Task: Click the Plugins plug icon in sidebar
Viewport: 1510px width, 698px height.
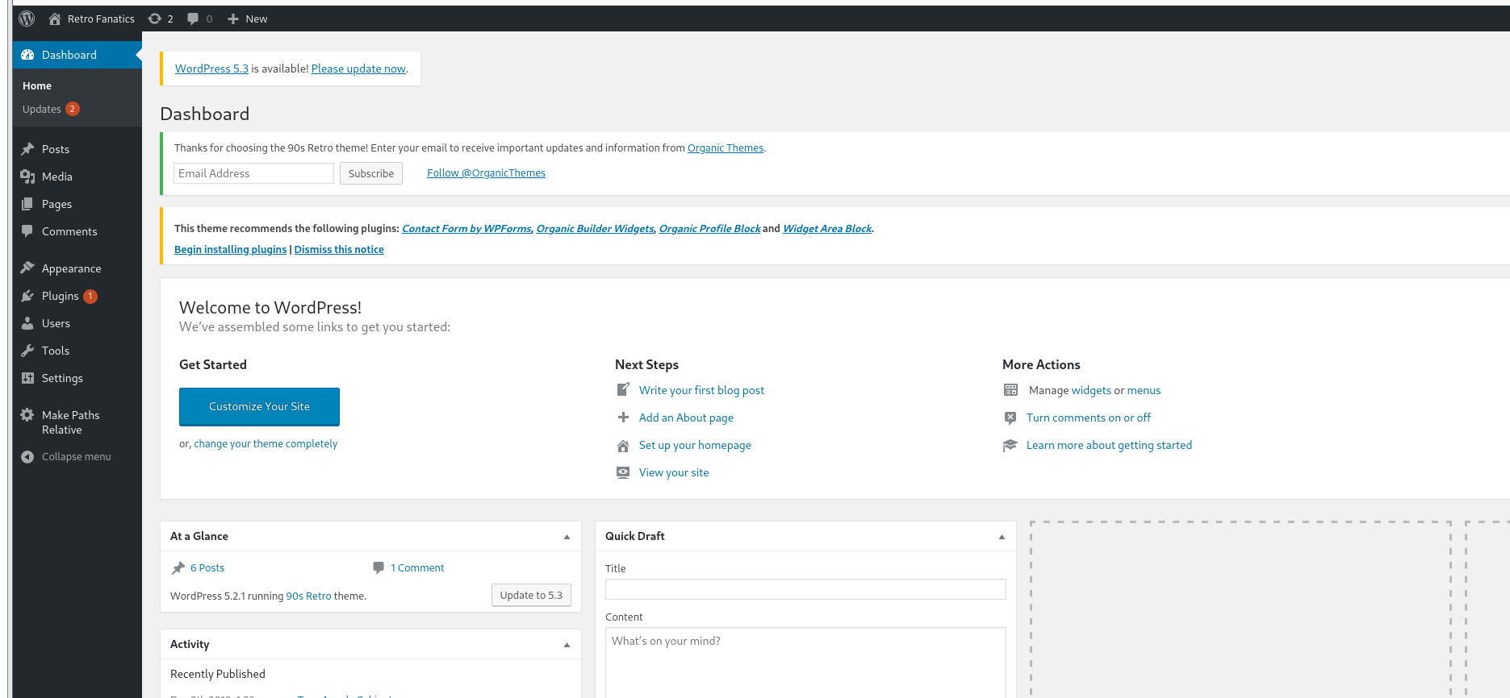Action: pyautogui.click(x=27, y=296)
